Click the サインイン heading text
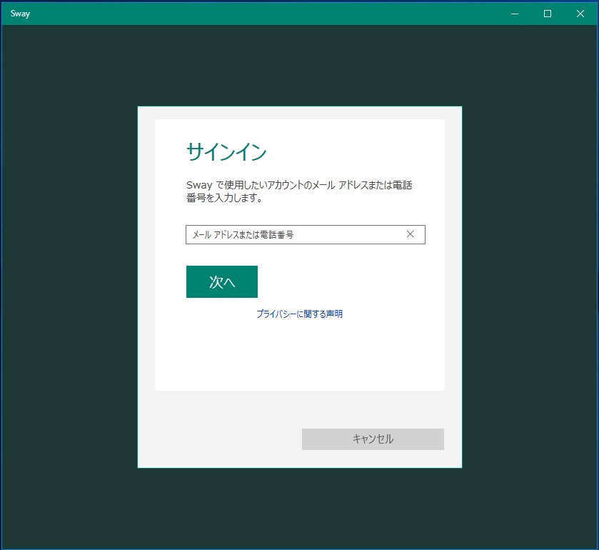The width and height of the screenshot is (599, 550). (226, 151)
